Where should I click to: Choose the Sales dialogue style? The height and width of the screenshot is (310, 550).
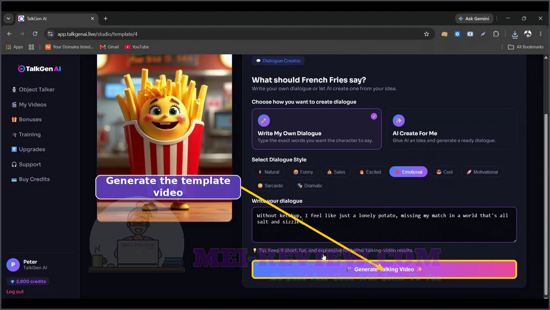336,172
